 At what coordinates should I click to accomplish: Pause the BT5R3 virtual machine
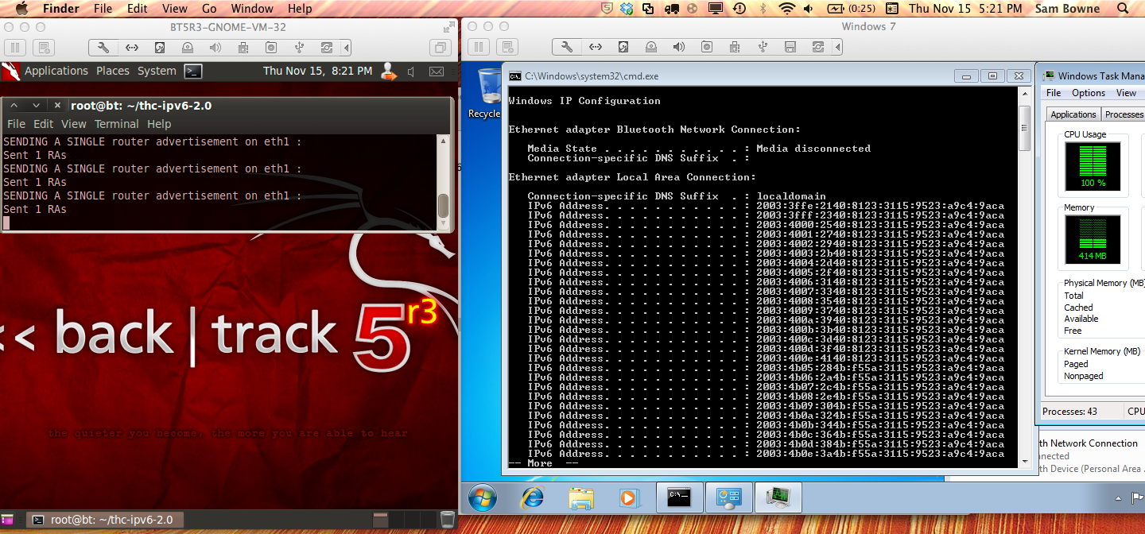click(15, 48)
